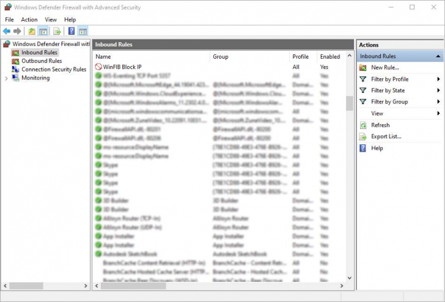
Task: Click the Help icon in Actions pane
Action: click(363, 148)
